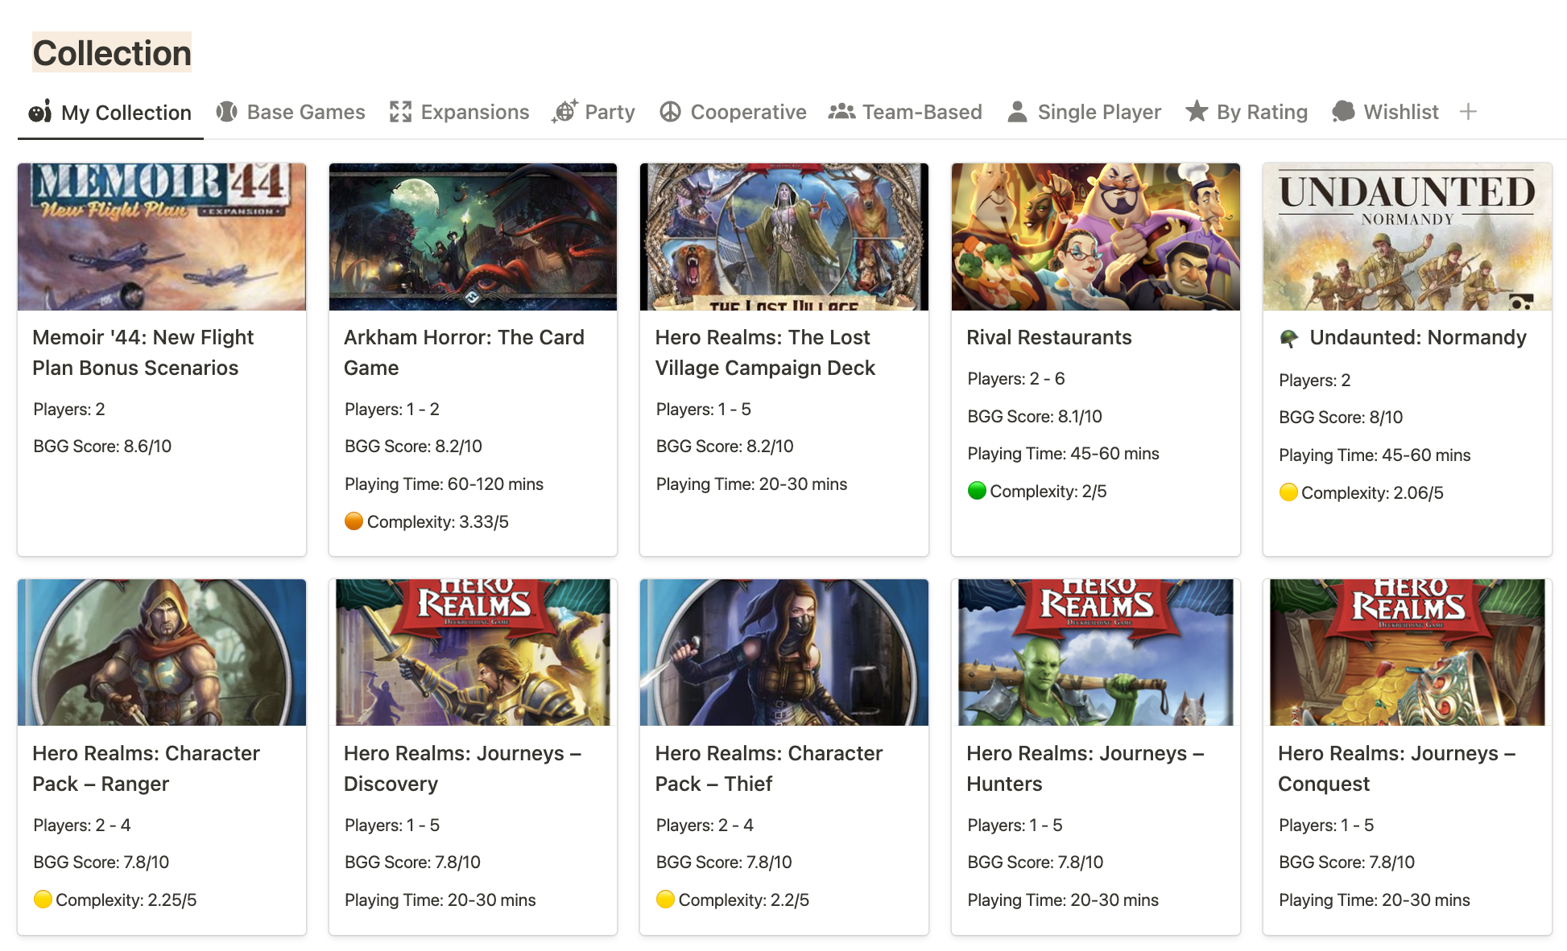Open Hero Realms: Journeys – Discovery title
The width and height of the screenshot is (1567, 951).
(x=462, y=768)
